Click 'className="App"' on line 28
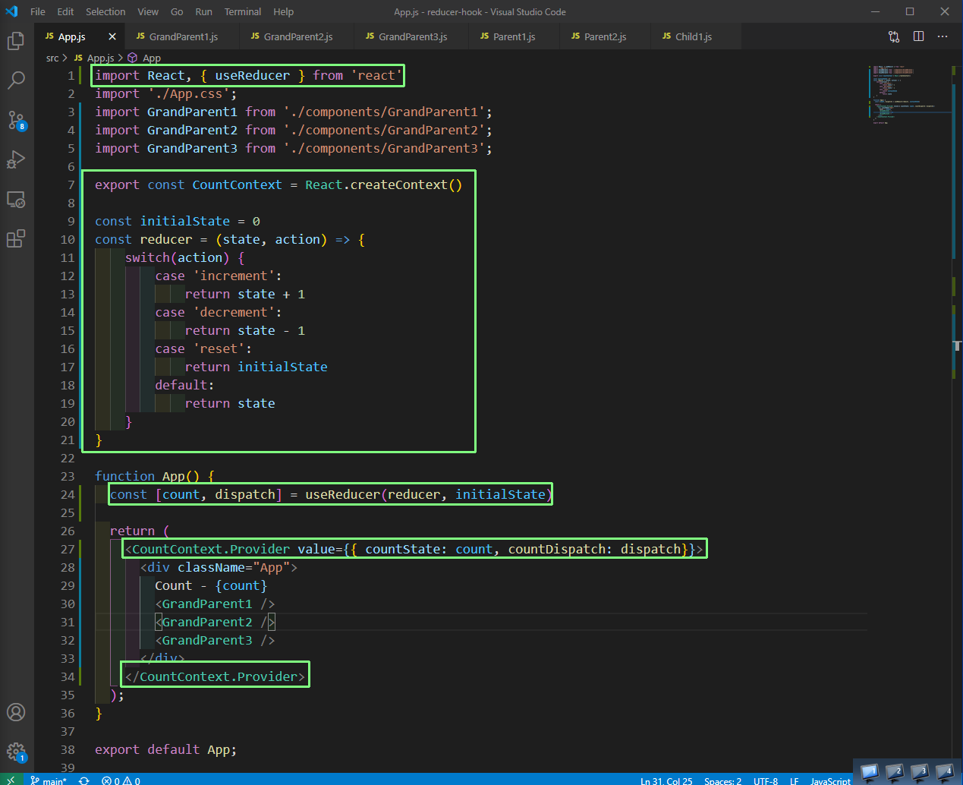 click(x=234, y=567)
